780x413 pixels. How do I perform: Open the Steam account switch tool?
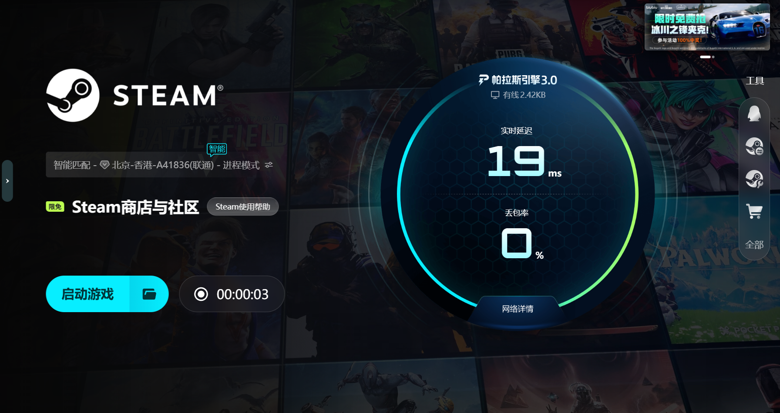[x=754, y=147]
